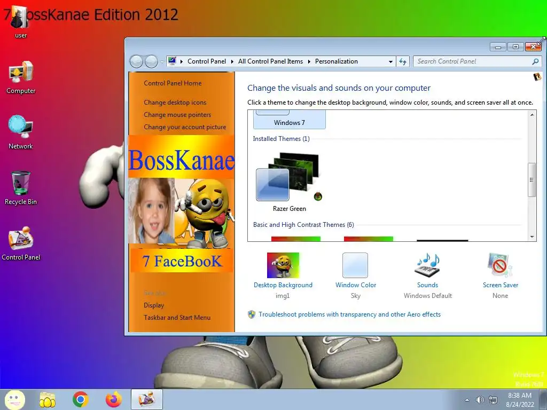Open Sounds settings icon

click(427, 265)
